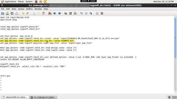
Task: Open the Help menu
Action: click(46, 9)
